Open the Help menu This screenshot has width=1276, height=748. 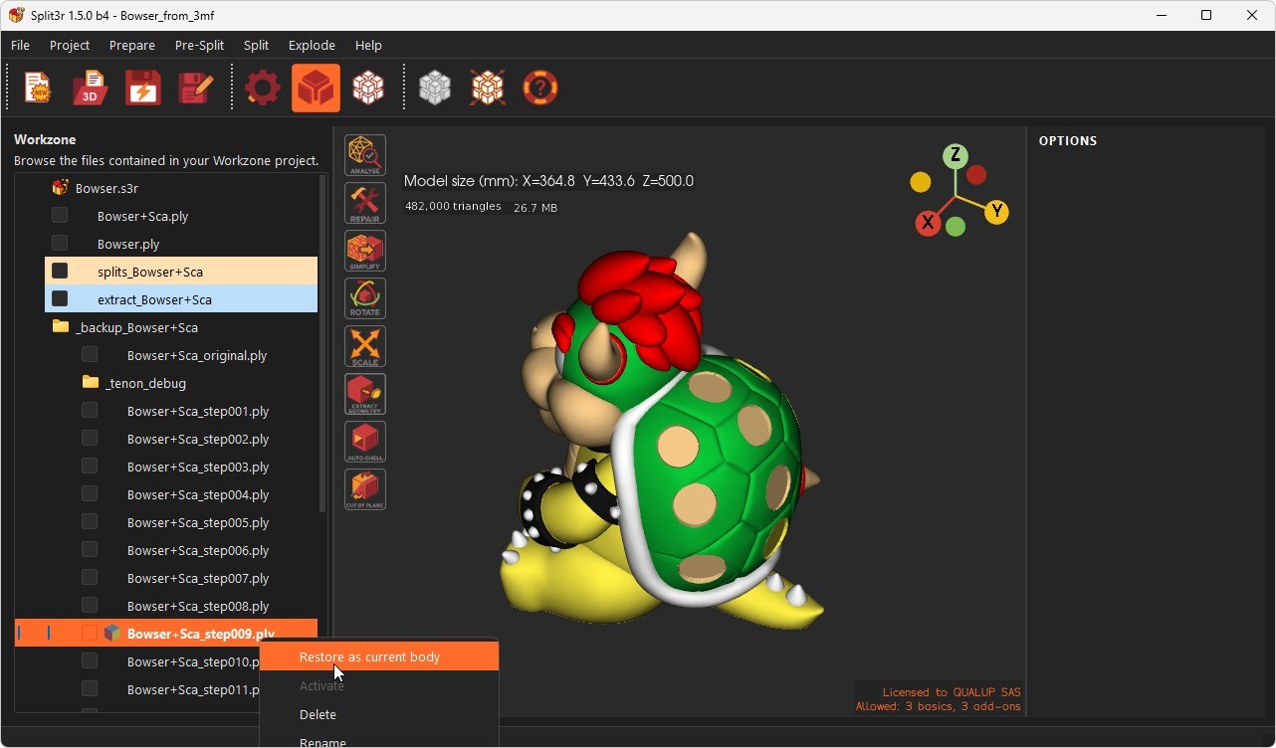[x=368, y=45]
